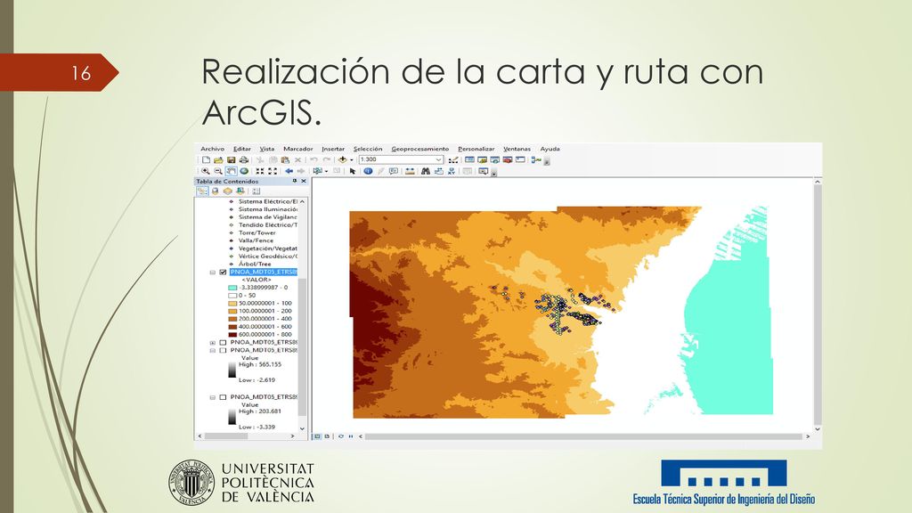912x513 pixels.
Task: Select the Measure ruler tool
Action: tap(410, 171)
